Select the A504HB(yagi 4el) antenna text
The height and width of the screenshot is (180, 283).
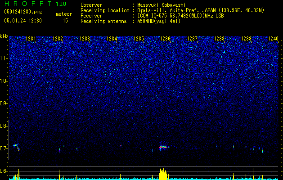tap(159, 21)
